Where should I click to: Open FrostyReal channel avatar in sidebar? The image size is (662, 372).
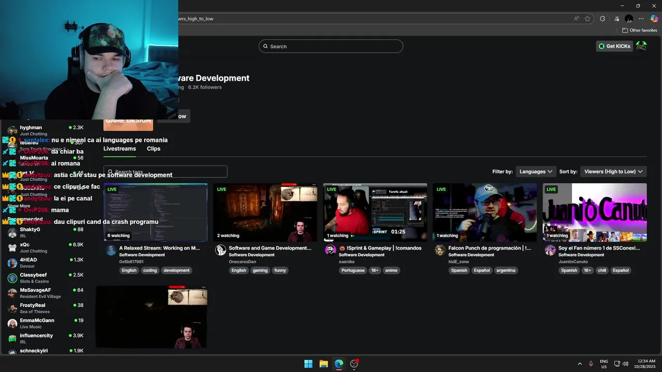pos(12,308)
